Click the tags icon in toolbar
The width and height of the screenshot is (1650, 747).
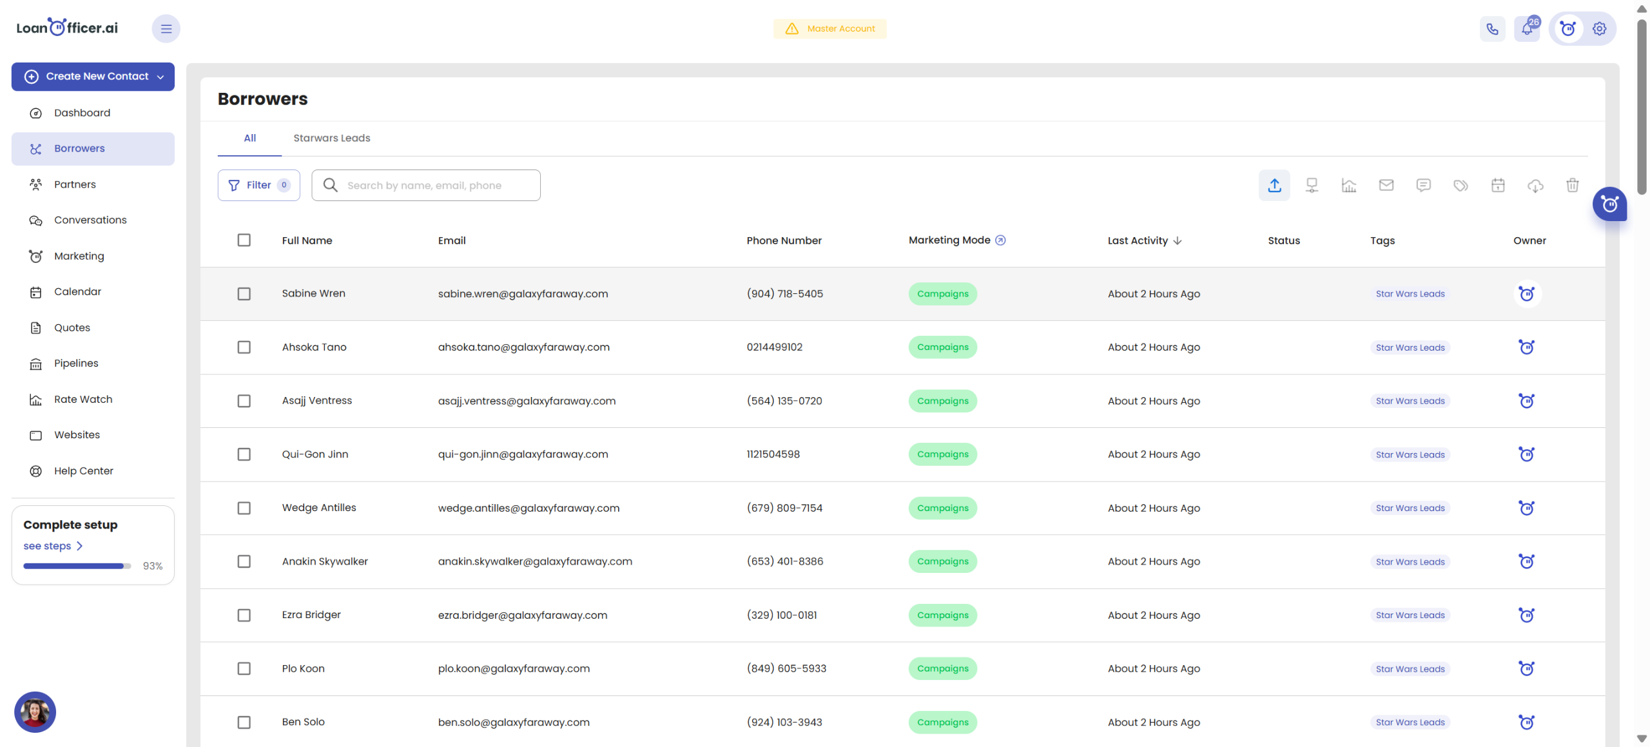1461,186
